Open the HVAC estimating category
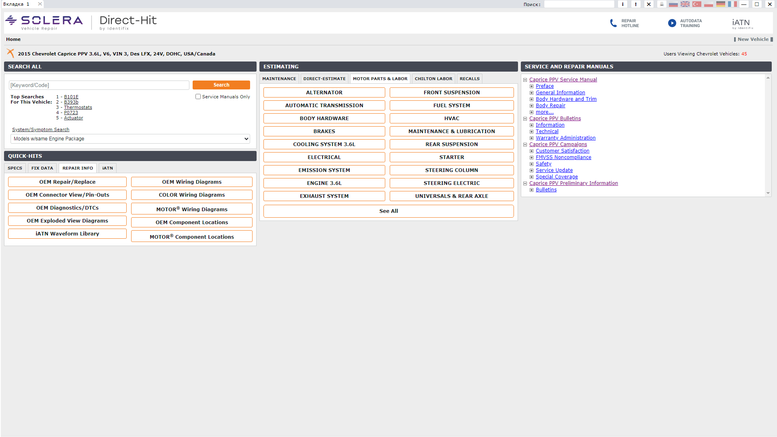 (x=452, y=119)
